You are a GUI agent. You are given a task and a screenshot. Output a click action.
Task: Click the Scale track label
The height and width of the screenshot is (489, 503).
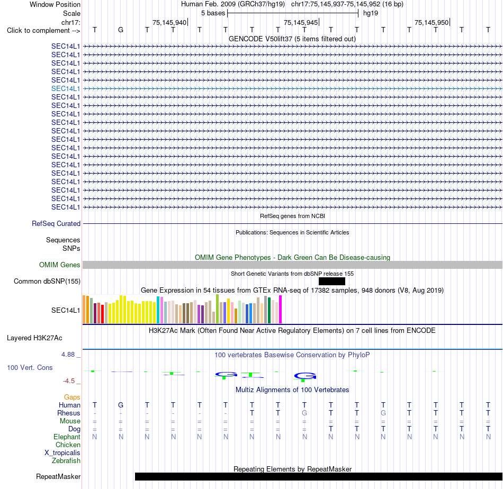(71, 13)
